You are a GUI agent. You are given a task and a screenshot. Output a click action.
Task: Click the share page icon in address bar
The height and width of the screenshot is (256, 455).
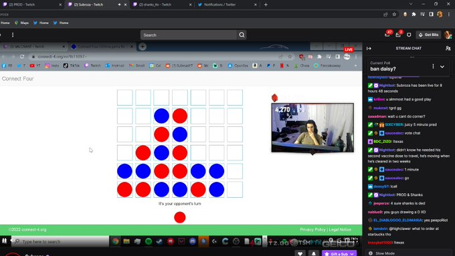[385, 14]
